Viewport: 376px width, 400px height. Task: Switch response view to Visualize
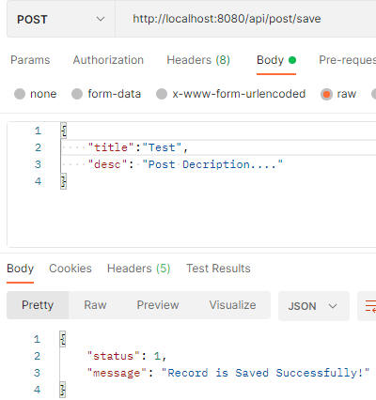(232, 305)
